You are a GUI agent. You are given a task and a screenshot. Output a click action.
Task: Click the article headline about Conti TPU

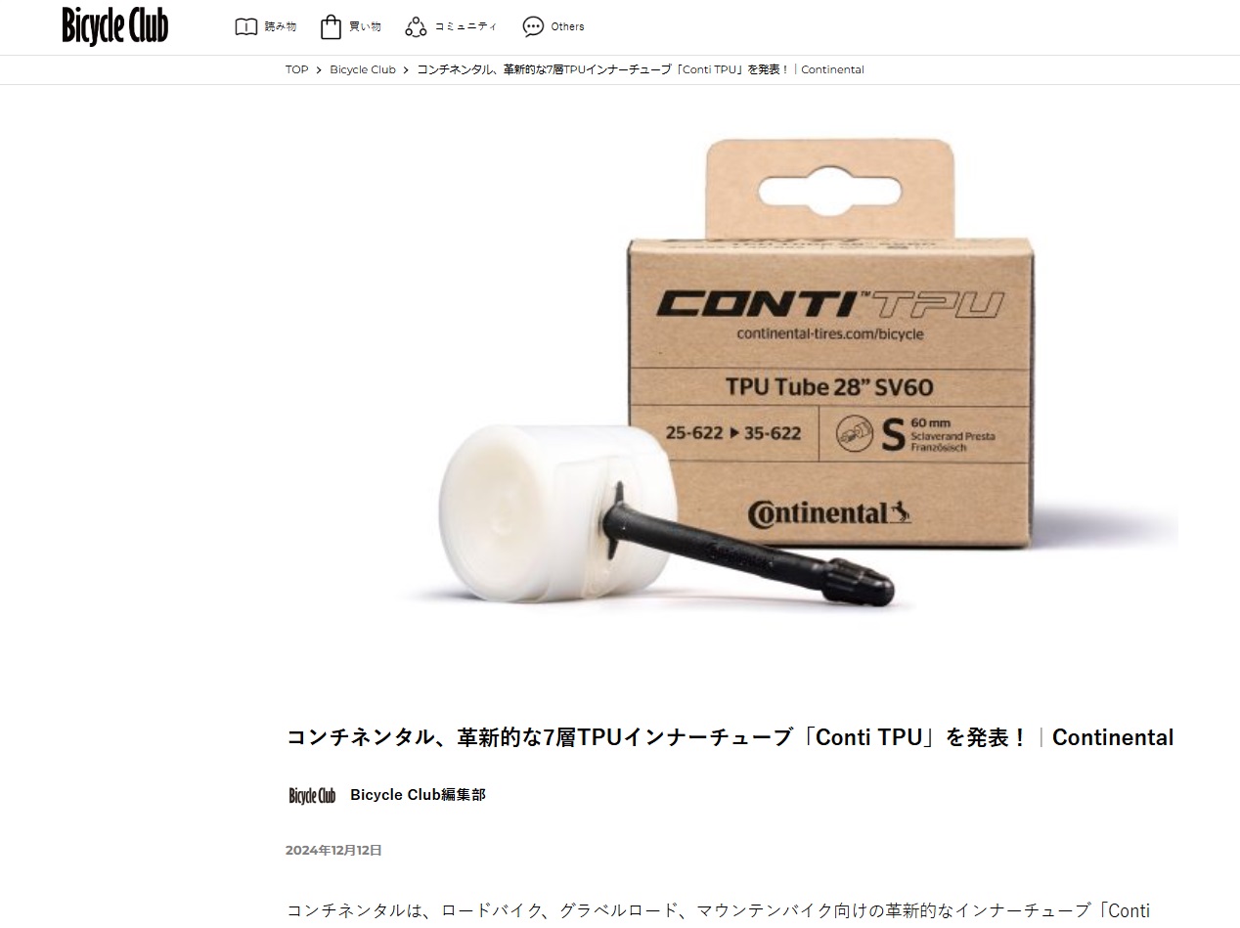pos(730,737)
